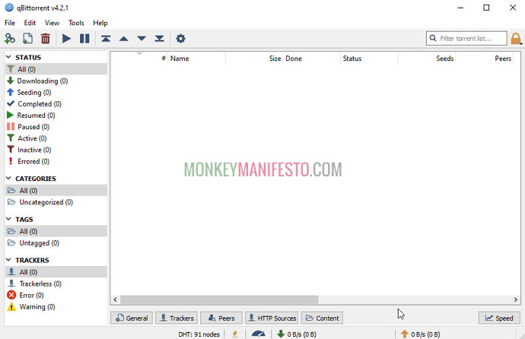Click the Delete torrent trash icon
Screen dimensions: 525x339
pos(45,39)
